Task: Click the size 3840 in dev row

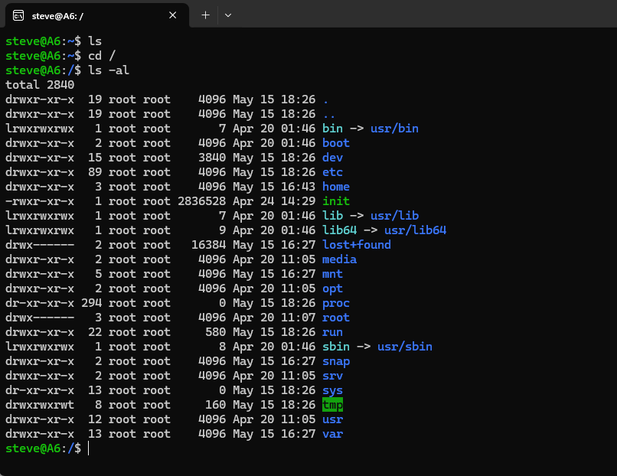Action: (212, 158)
